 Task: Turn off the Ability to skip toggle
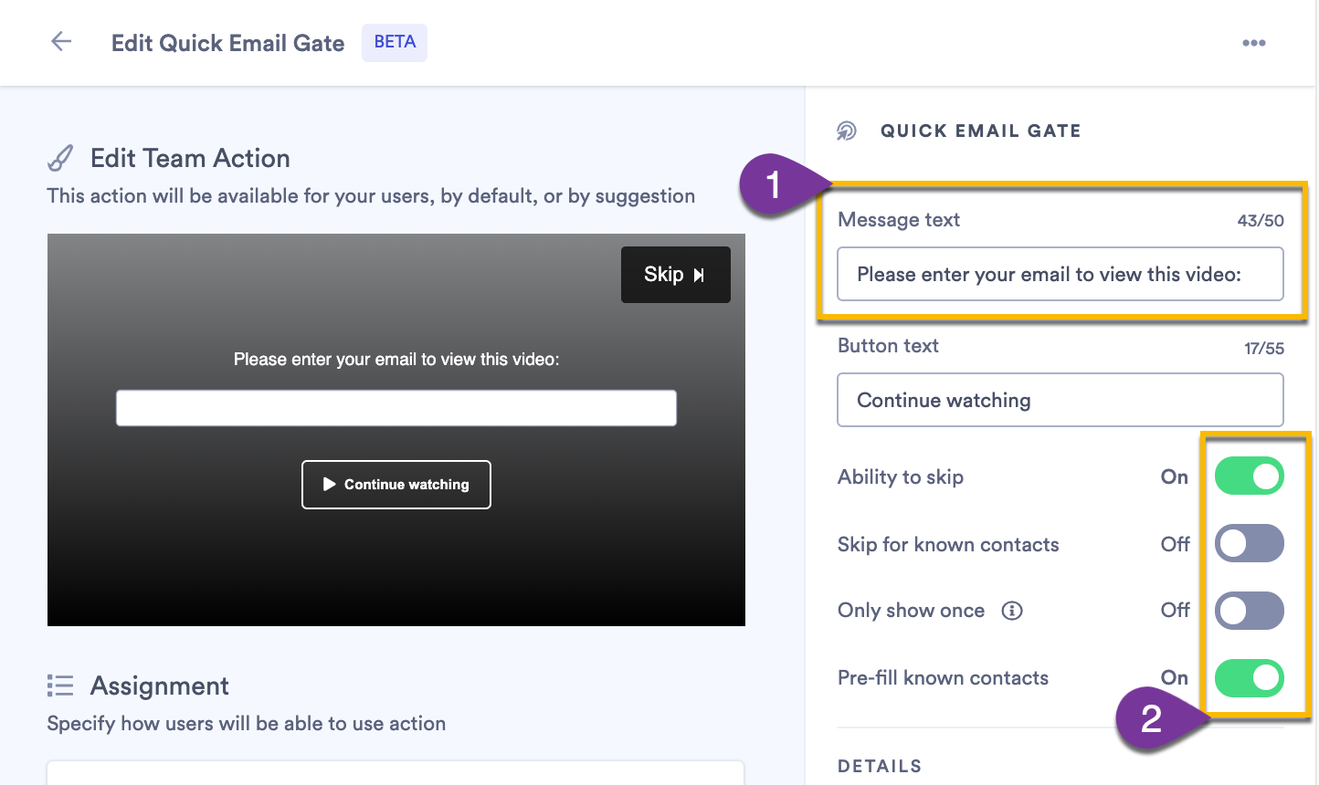(1250, 476)
